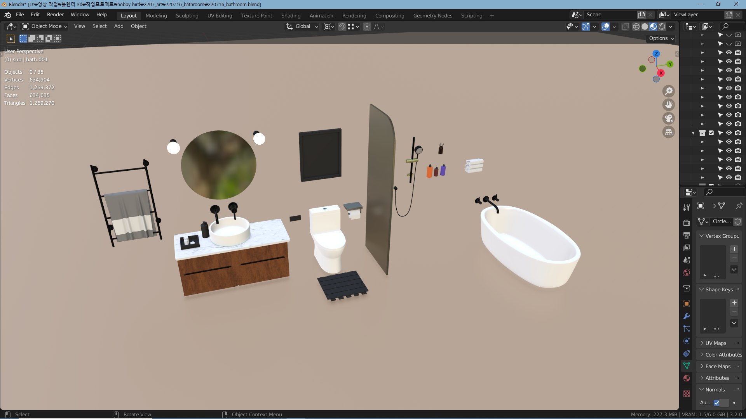This screenshot has height=419, width=746.
Task: Open the Tool properties tab
Action: point(687,208)
